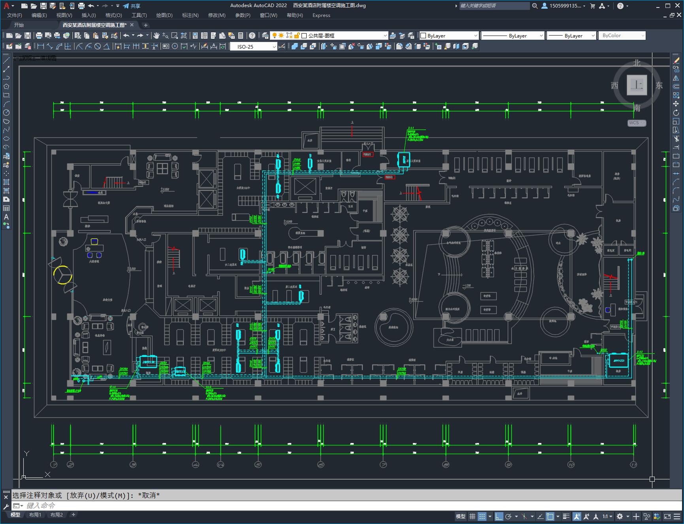Click the 模型 button in status bar

[x=461, y=516]
